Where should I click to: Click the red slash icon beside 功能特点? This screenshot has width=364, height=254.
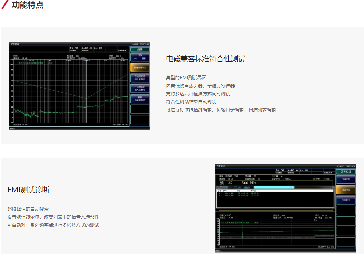pyautogui.click(x=5, y=5)
